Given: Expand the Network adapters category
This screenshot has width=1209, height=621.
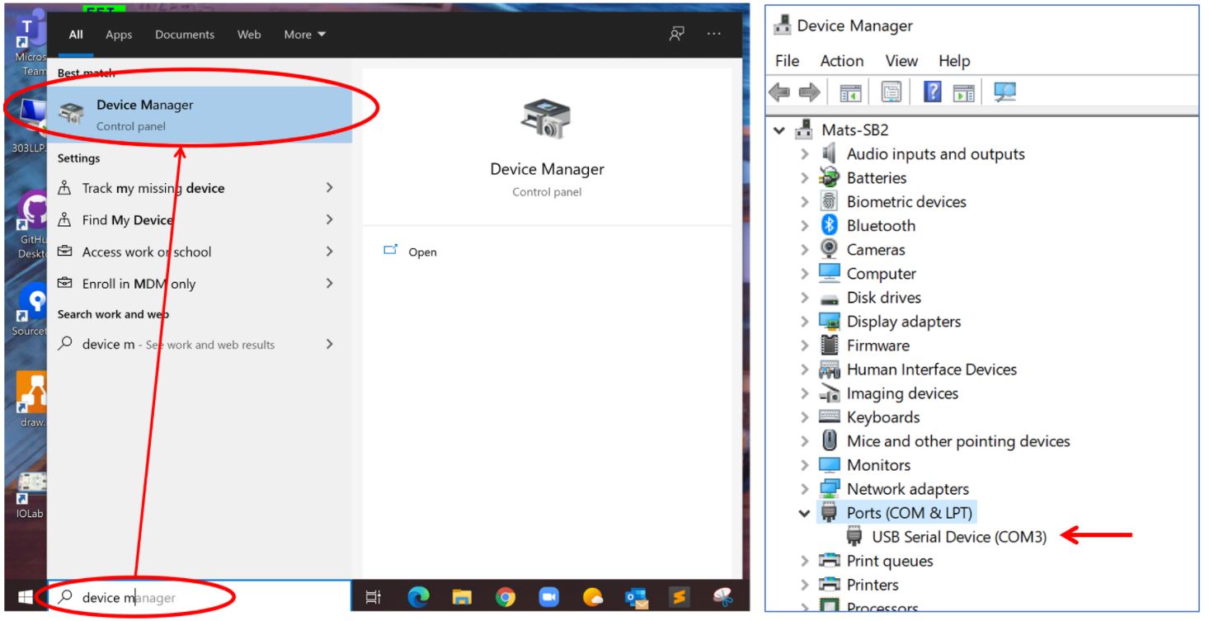Looking at the screenshot, I should pyautogui.click(x=804, y=488).
